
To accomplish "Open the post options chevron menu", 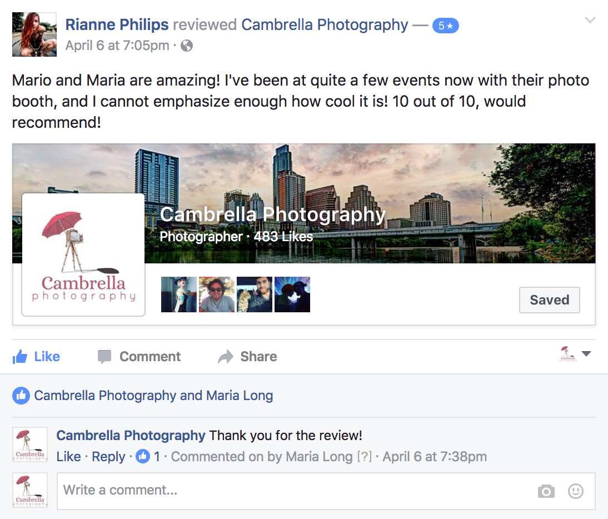I will coord(590,20).
